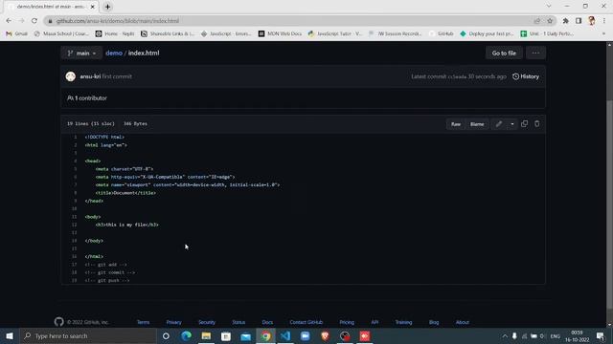Open the Shareable Links bookmark

(168, 33)
